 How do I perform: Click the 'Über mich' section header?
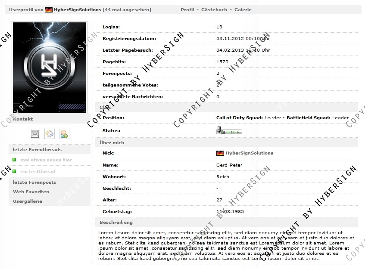pos(226,142)
